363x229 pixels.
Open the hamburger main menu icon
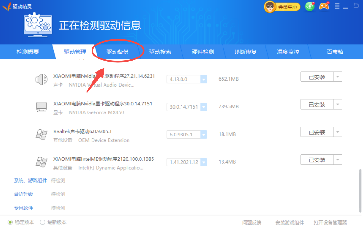click(337, 6)
